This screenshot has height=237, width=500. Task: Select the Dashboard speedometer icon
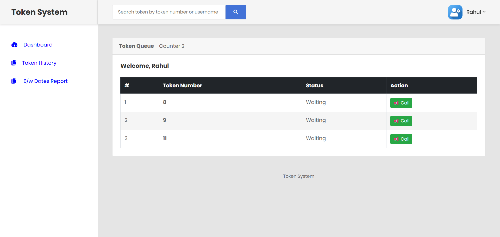[x=14, y=45]
